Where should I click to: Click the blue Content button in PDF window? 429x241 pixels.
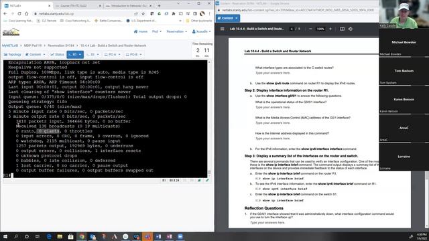click(x=228, y=18)
